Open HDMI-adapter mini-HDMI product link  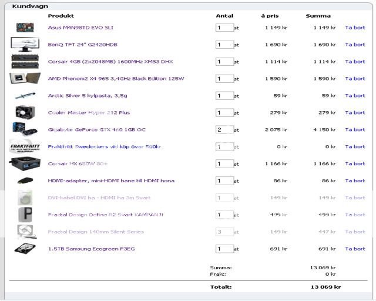point(111,181)
